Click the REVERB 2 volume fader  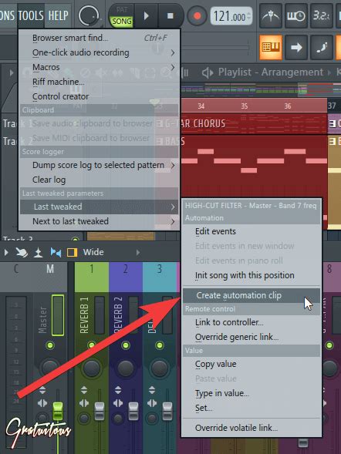pyautogui.click(x=133, y=411)
